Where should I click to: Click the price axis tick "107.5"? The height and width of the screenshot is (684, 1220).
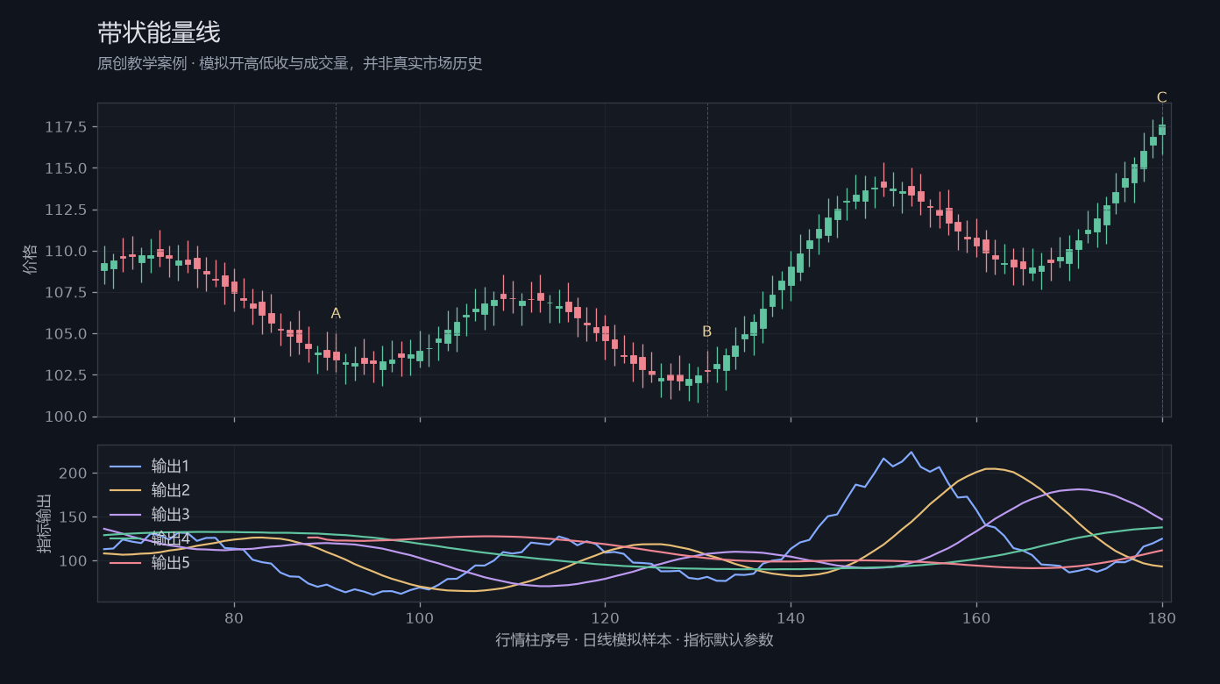coord(66,292)
